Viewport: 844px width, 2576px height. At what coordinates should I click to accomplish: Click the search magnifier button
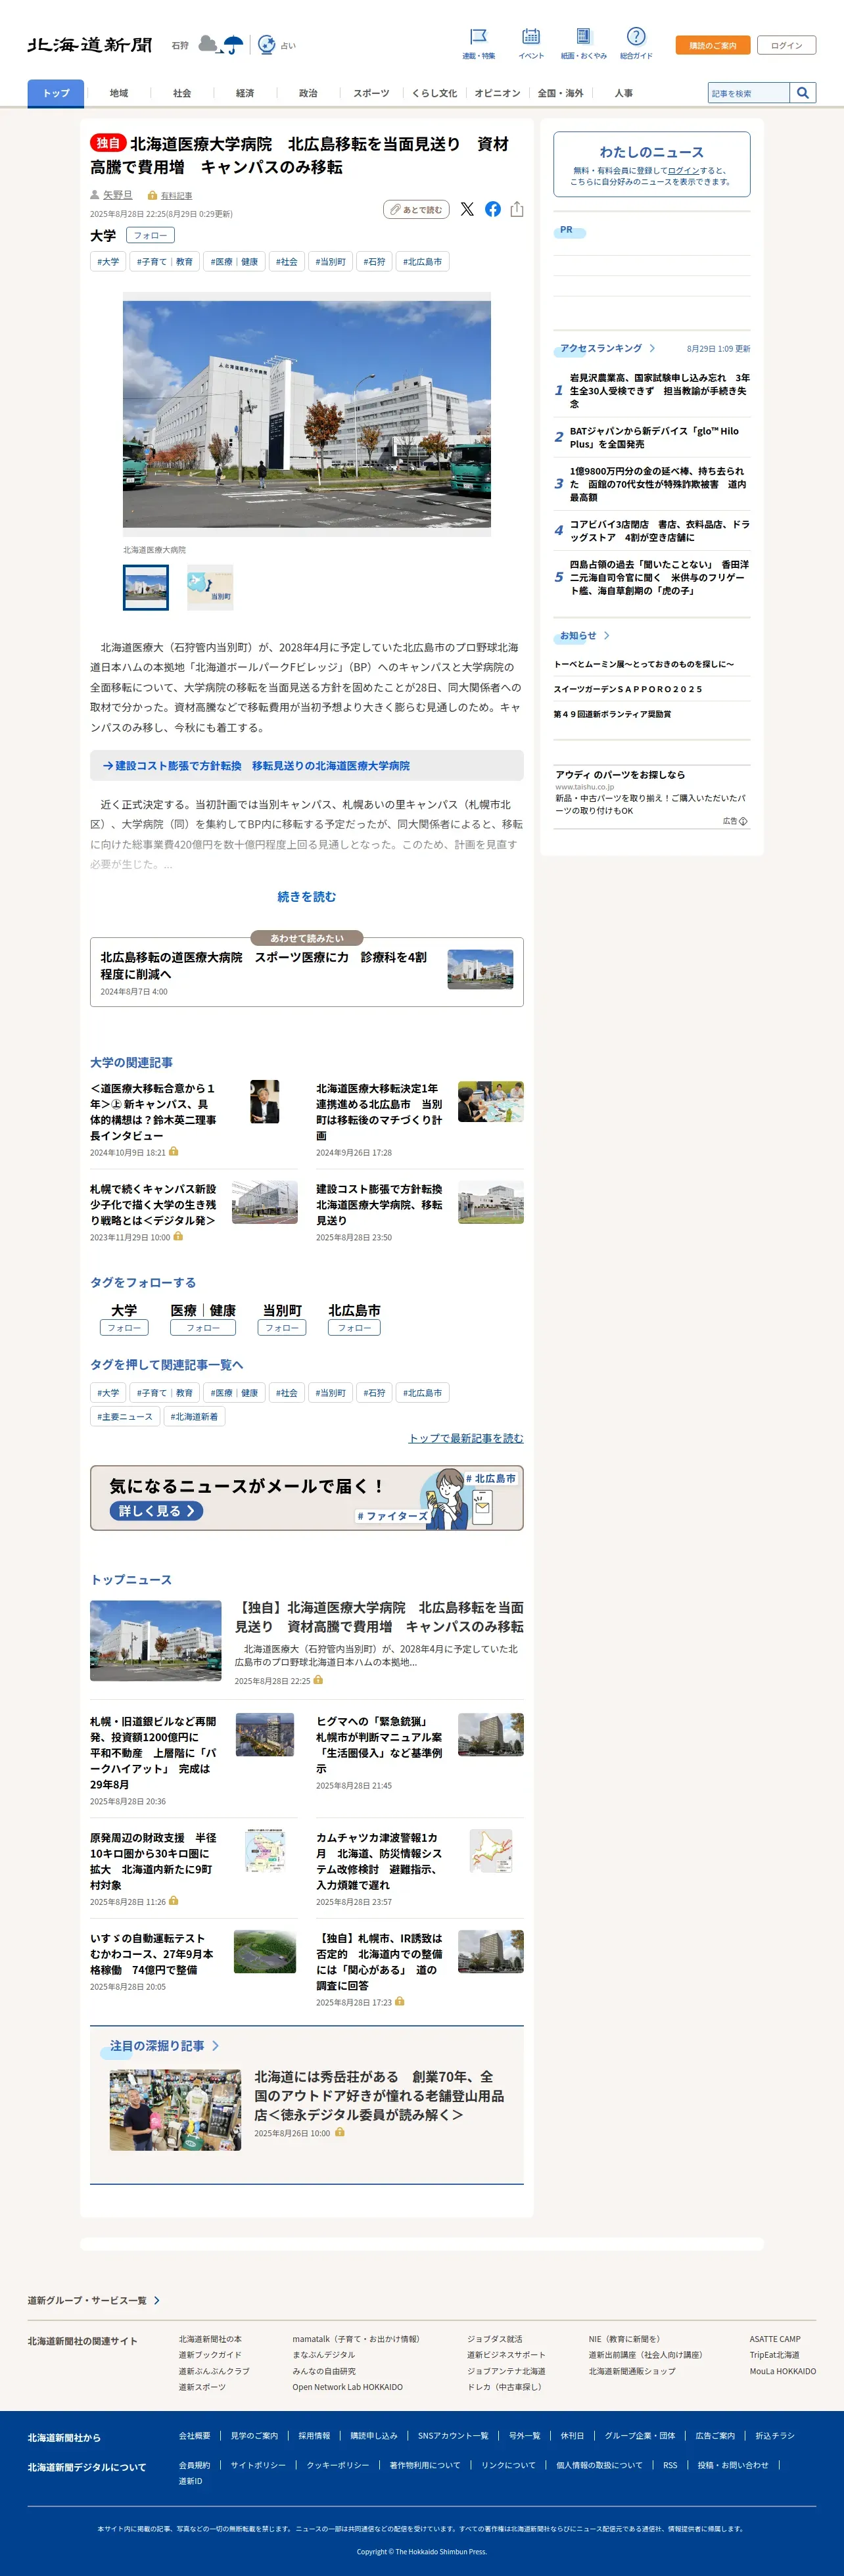(802, 93)
